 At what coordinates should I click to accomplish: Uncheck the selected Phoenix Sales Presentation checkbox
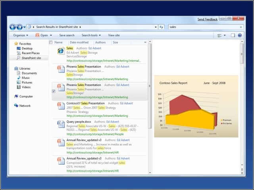pyautogui.click(x=54, y=91)
